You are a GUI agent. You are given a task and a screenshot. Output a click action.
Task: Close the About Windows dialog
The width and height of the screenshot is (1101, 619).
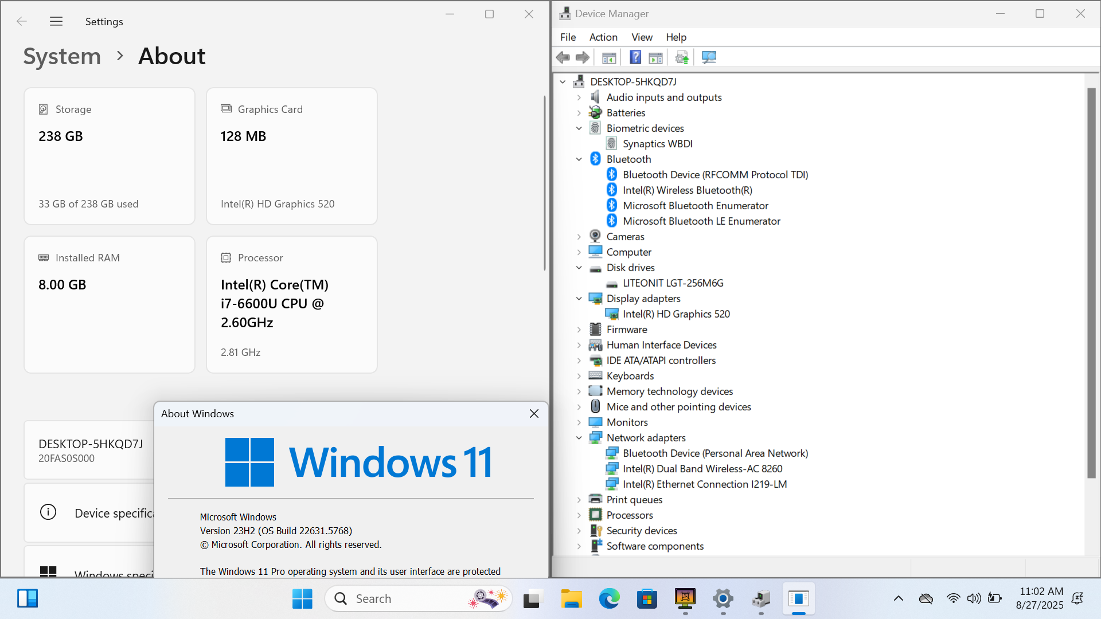pos(534,414)
